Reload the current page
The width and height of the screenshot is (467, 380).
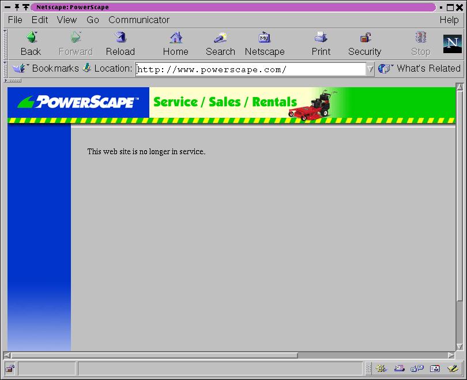click(x=120, y=44)
